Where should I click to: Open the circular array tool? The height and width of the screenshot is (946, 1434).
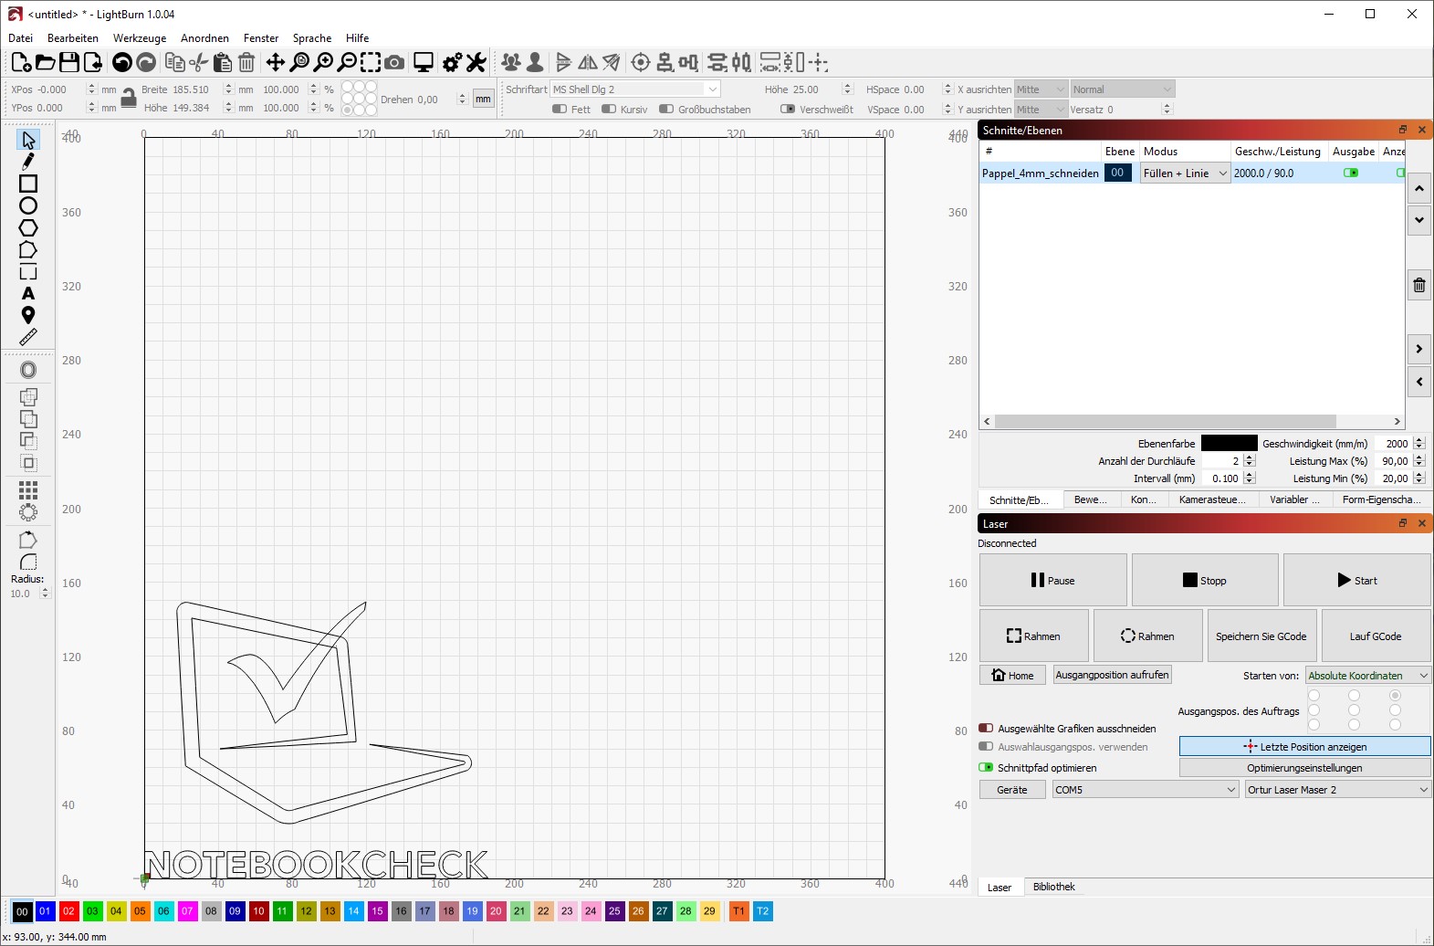pyautogui.click(x=28, y=512)
